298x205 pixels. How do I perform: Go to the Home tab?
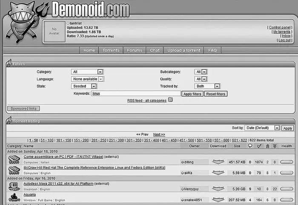[x=89, y=50]
